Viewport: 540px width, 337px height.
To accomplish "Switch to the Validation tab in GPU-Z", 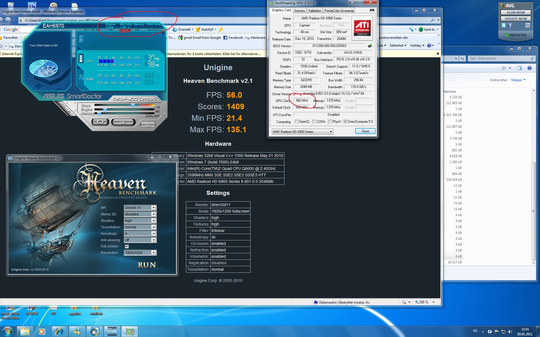I will [314, 11].
